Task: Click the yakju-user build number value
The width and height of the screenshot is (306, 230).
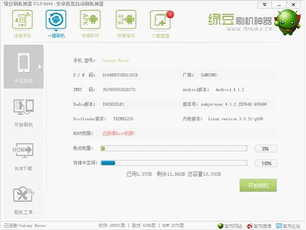Action: click(233, 104)
